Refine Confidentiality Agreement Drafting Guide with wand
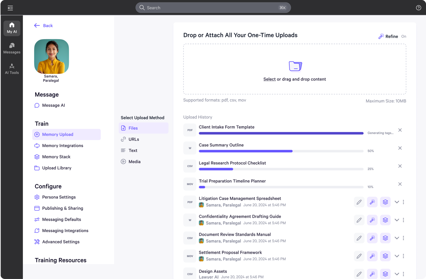 [372, 220]
